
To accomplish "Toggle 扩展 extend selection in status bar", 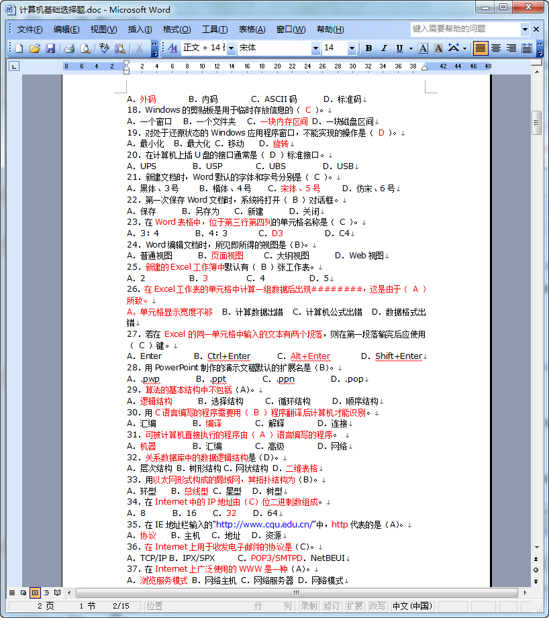I will click(354, 606).
